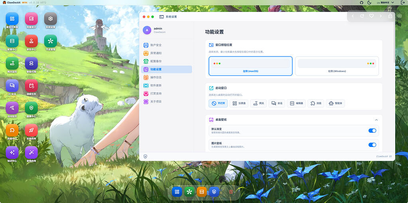Screen dimensions: 408x203
Task: Switch to previous wallpaper with left arrow
Action: (353, 16)
